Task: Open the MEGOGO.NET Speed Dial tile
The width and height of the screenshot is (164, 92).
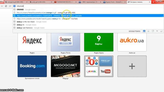Action: point(66,66)
